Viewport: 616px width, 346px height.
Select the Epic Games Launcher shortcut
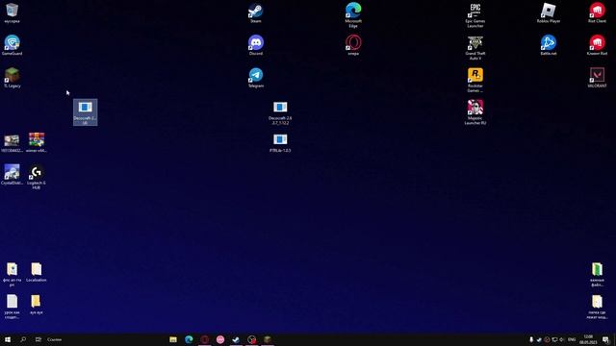pos(475,15)
